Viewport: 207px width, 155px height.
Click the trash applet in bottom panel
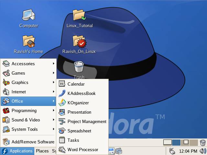click(203, 142)
